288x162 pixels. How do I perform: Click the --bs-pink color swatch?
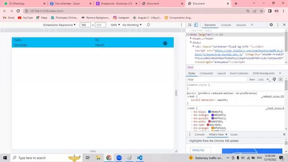tap(209, 121)
